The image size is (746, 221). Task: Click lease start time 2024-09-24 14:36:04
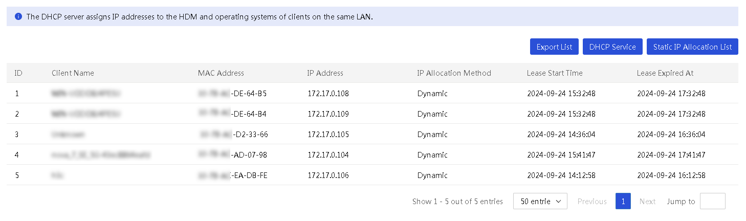click(x=561, y=135)
